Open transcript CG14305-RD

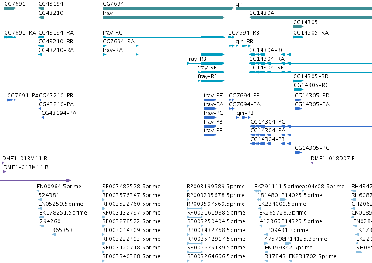point(311,76)
